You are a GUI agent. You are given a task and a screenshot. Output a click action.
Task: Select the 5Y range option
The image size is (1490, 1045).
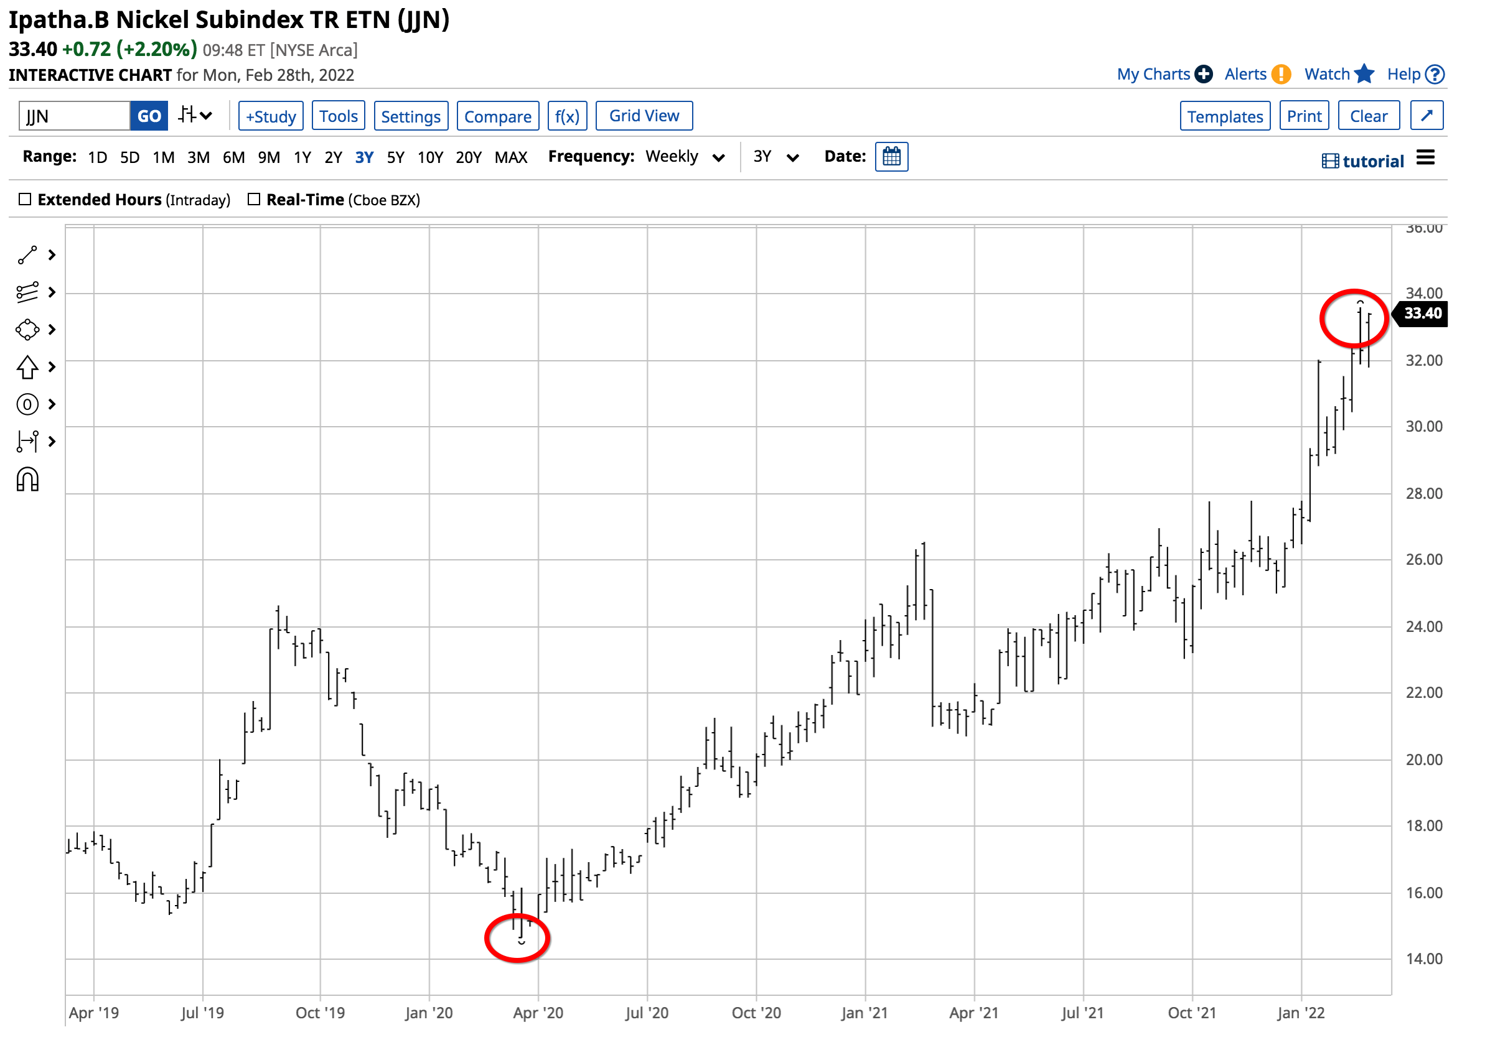(x=395, y=157)
